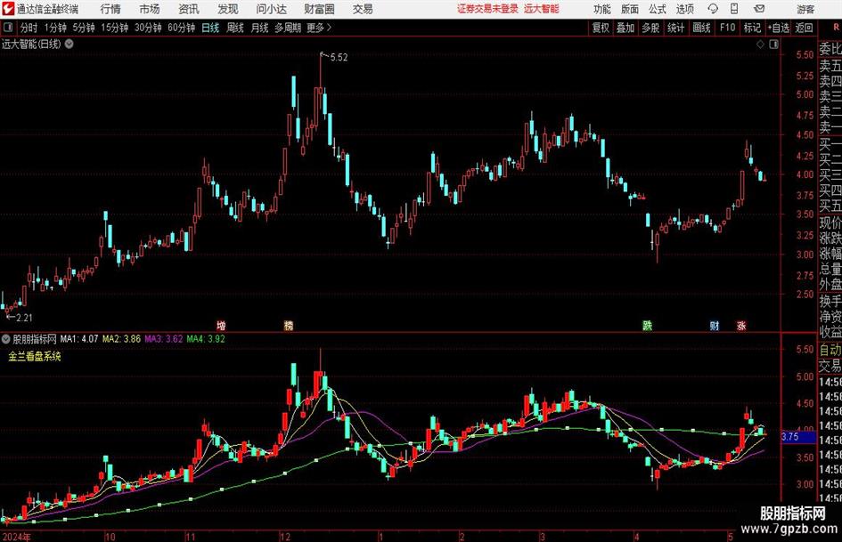Switch to 月线 monthly period
The width and height of the screenshot is (842, 542).
coord(259,28)
